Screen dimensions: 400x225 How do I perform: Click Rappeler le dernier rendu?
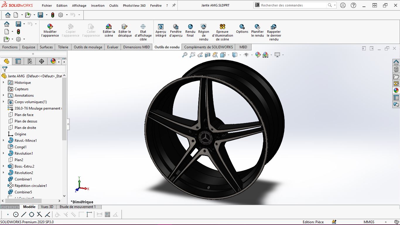(x=274, y=32)
